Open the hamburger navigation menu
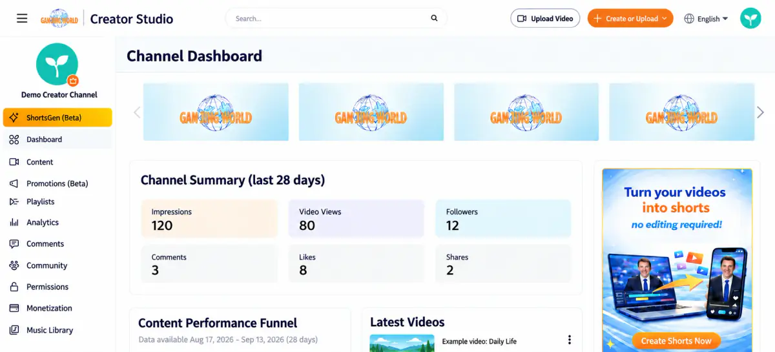775x352 pixels. [22, 18]
